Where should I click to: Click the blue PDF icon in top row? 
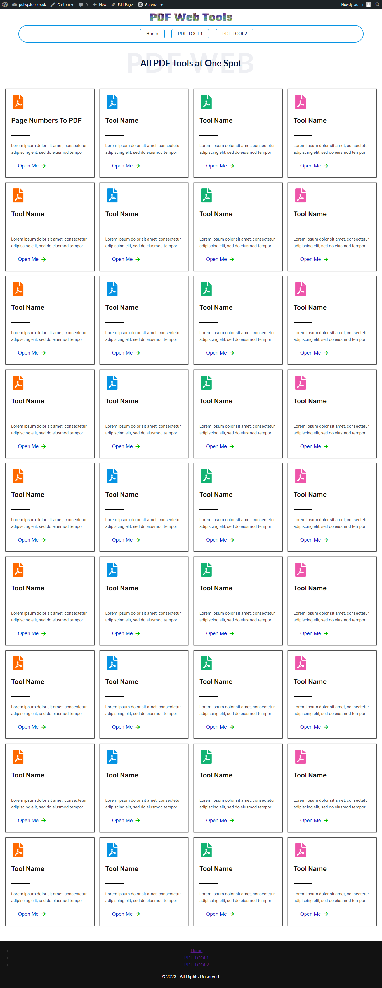point(112,102)
